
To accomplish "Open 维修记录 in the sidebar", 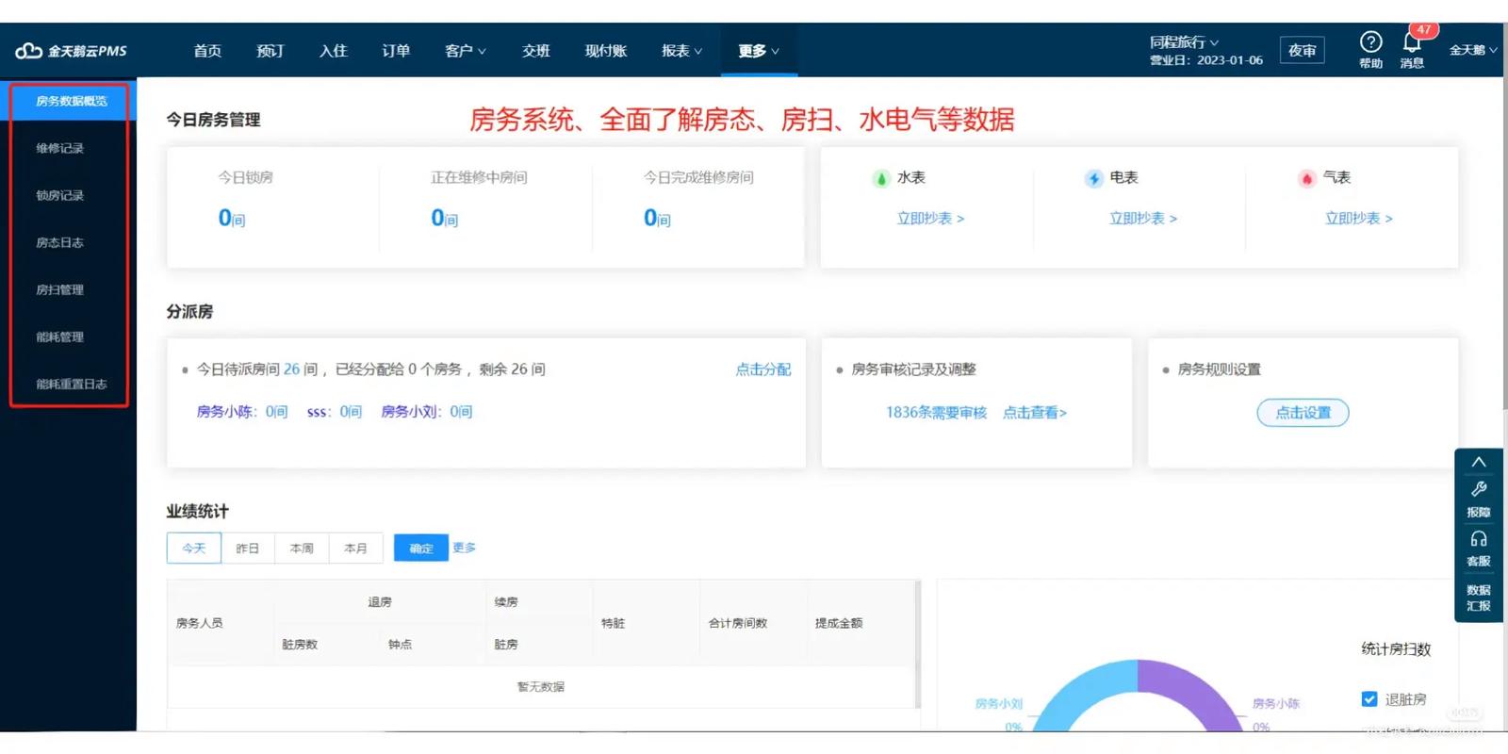I will tap(60, 148).
